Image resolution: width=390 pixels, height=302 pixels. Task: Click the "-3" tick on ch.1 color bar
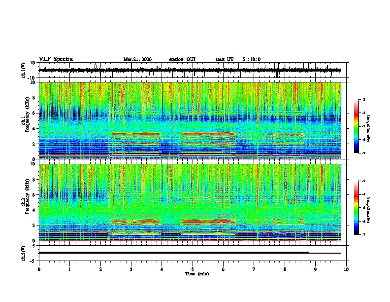click(x=363, y=99)
